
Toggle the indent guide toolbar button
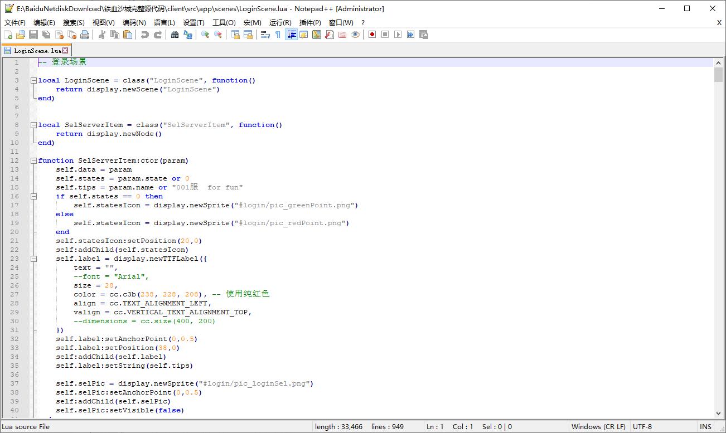click(291, 35)
